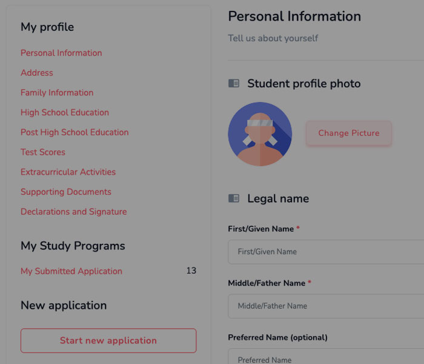Viewport: 424px width, 364px height.
Task: Select the High School Education section
Action: click(x=65, y=112)
